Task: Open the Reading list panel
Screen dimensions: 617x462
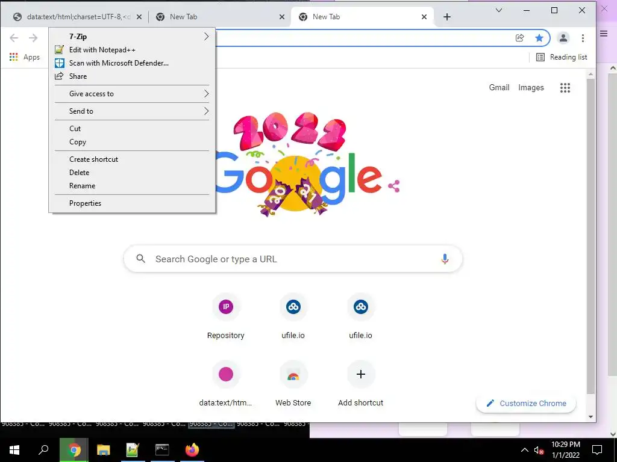Action: click(562, 57)
